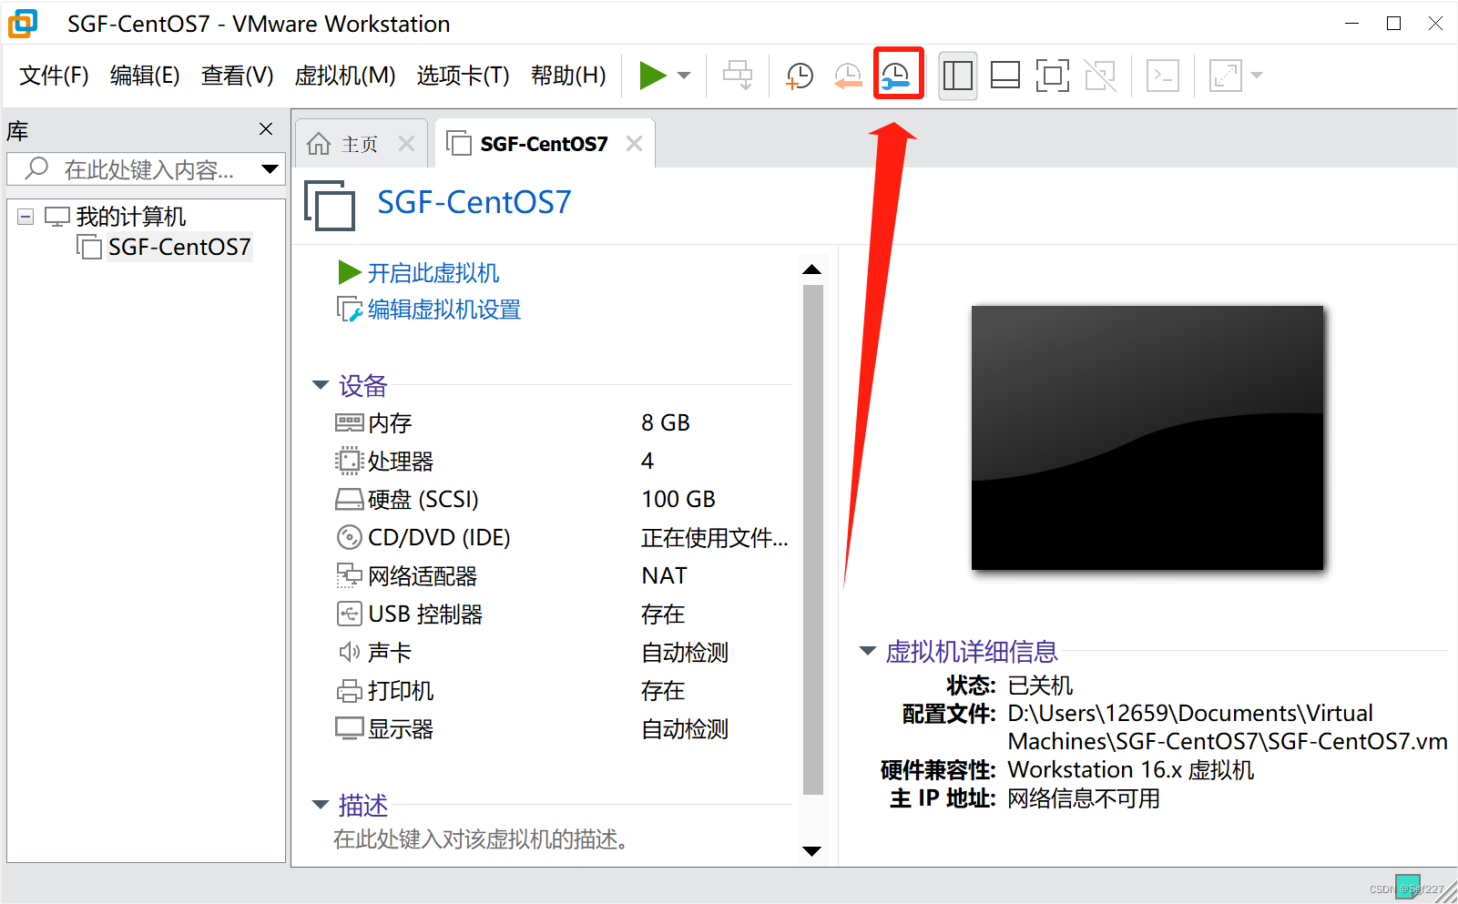Image resolution: width=1458 pixels, height=904 pixels.
Task: Click the scroll up arrow of device list
Action: (x=812, y=269)
